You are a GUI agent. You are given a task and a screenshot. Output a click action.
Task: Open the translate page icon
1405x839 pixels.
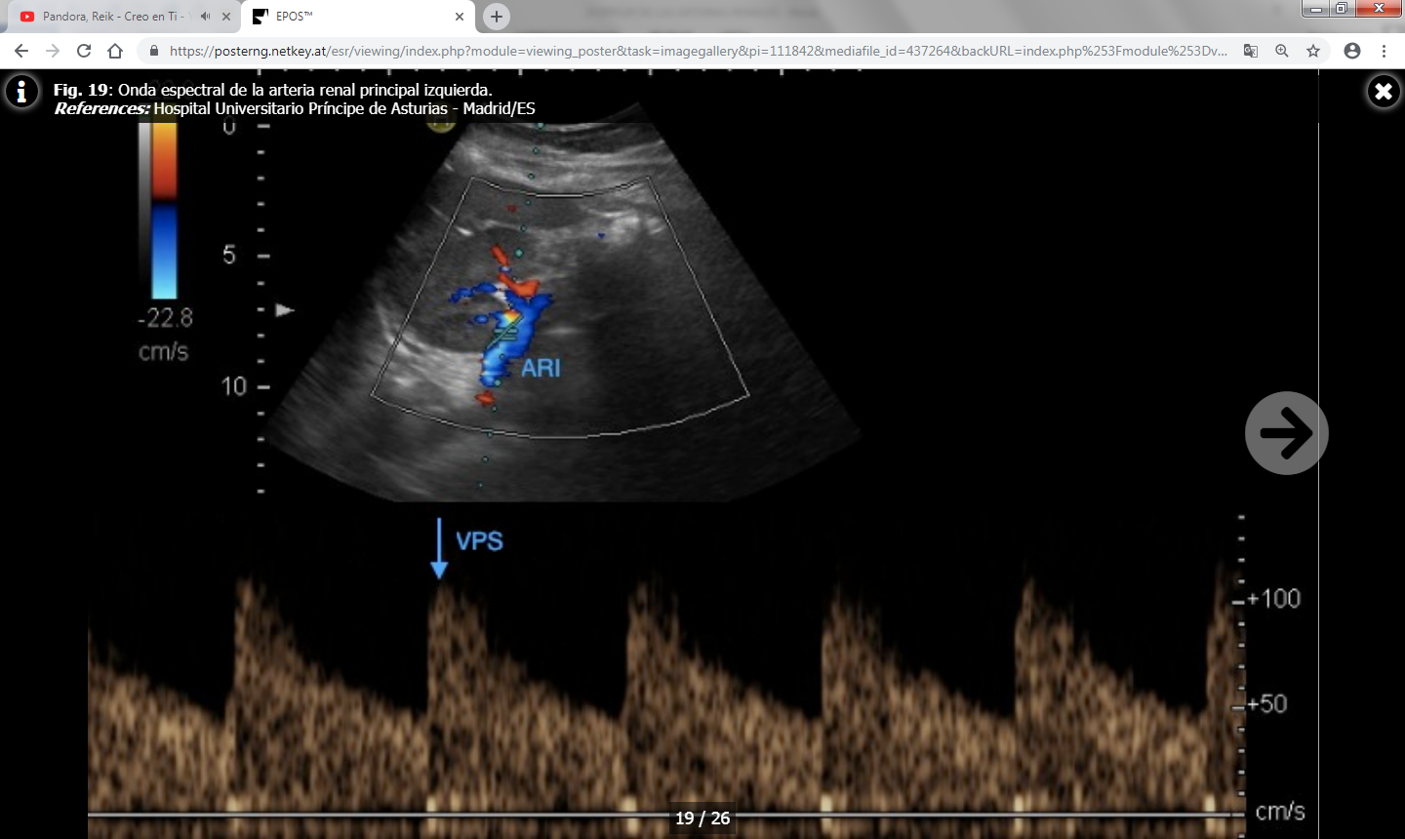(1250, 51)
